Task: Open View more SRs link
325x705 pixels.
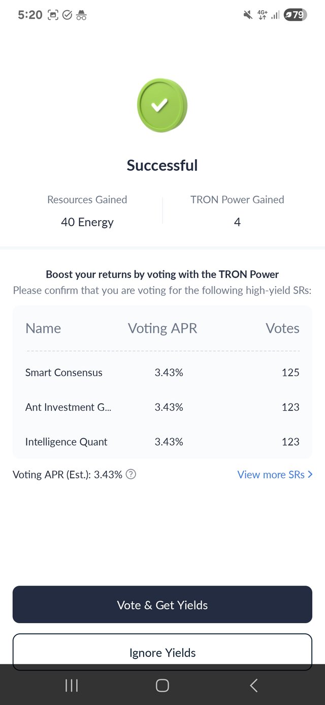Action: 271,474
